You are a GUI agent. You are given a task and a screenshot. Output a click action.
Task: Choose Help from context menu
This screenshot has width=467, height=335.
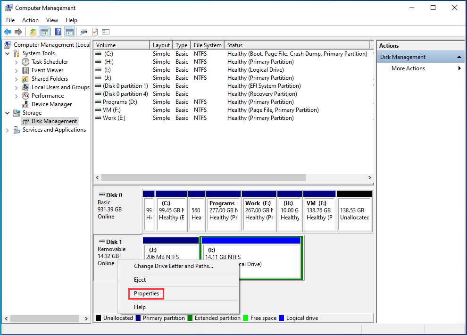point(179,307)
